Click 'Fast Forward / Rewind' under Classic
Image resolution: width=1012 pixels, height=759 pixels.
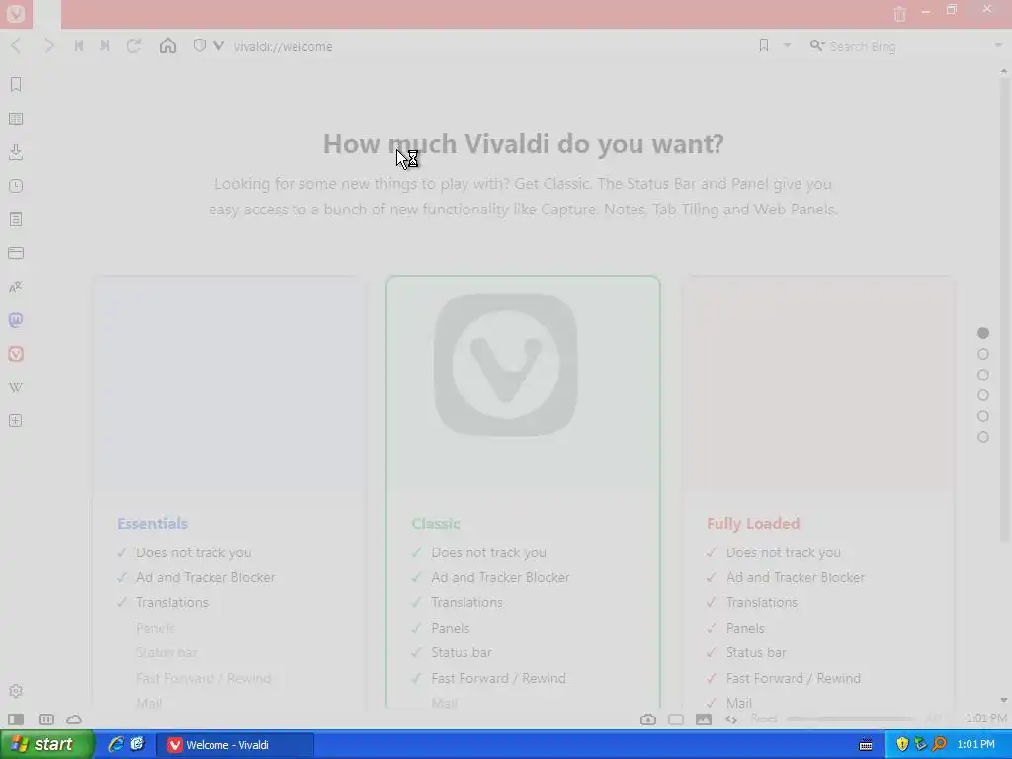click(498, 678)
